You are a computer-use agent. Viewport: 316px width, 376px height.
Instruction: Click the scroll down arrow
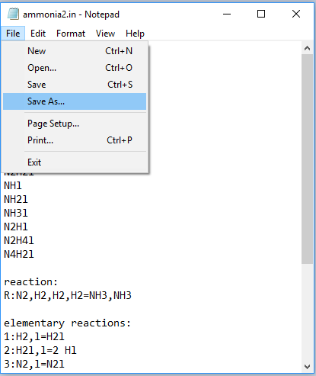click(307, 367)
